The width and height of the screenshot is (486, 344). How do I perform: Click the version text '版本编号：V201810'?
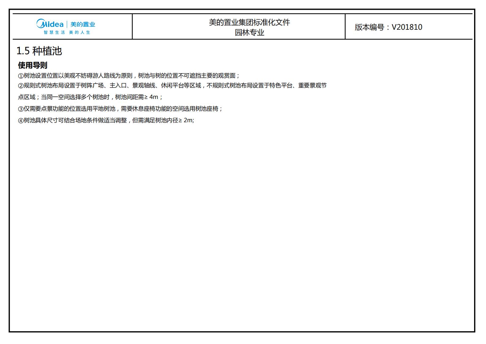pyautogui.click(x=388, y=27)
